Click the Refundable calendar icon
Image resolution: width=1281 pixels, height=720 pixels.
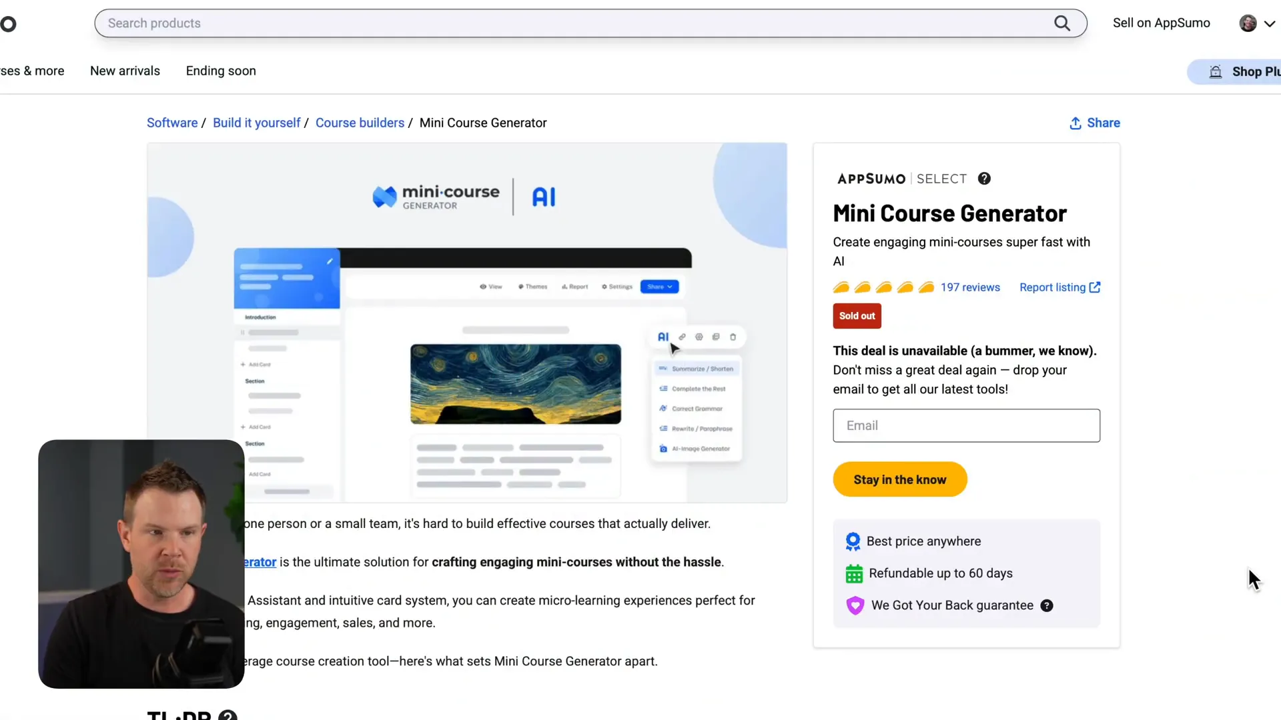[x=854, y=573]
